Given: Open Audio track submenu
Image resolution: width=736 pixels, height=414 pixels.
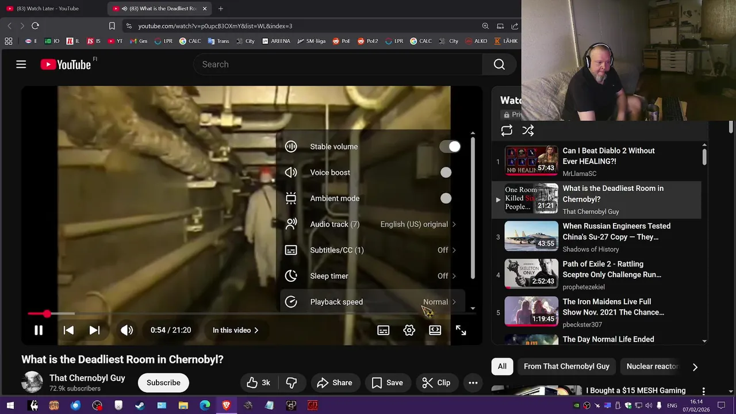Looking at the screenshot, I should (372, 224).
